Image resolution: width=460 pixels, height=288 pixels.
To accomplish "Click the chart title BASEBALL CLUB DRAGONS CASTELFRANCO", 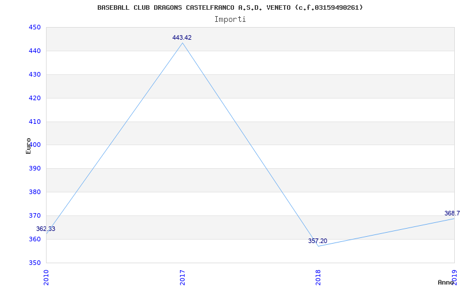I will pyautogui.click(x=230, y=7).
